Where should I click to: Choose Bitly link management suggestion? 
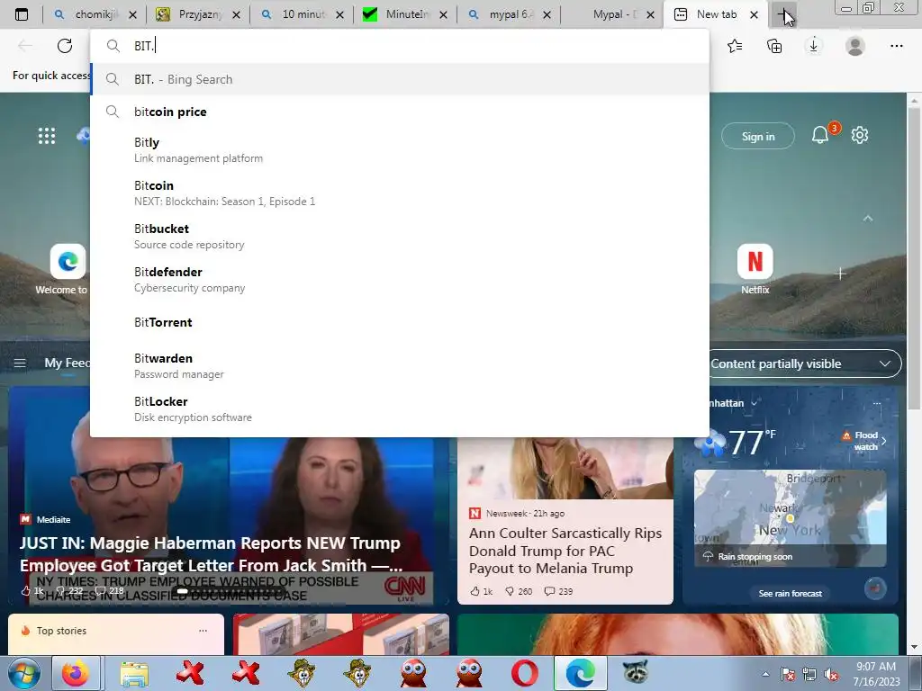(x=400, y=150)
